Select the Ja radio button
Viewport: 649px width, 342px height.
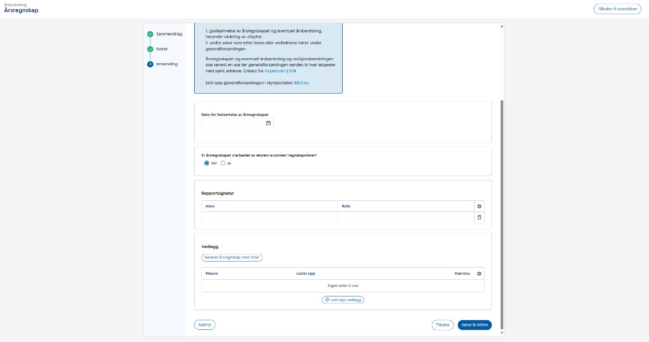(223, 163)
